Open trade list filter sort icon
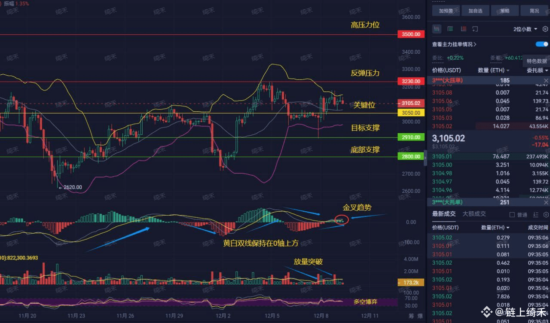 (x=535, y=214)
